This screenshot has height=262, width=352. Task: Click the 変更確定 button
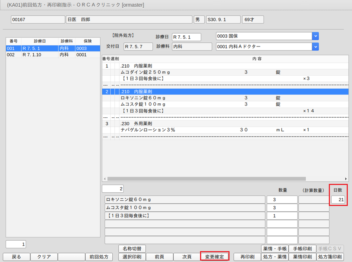pyautogui.click(x=214, y=257)
